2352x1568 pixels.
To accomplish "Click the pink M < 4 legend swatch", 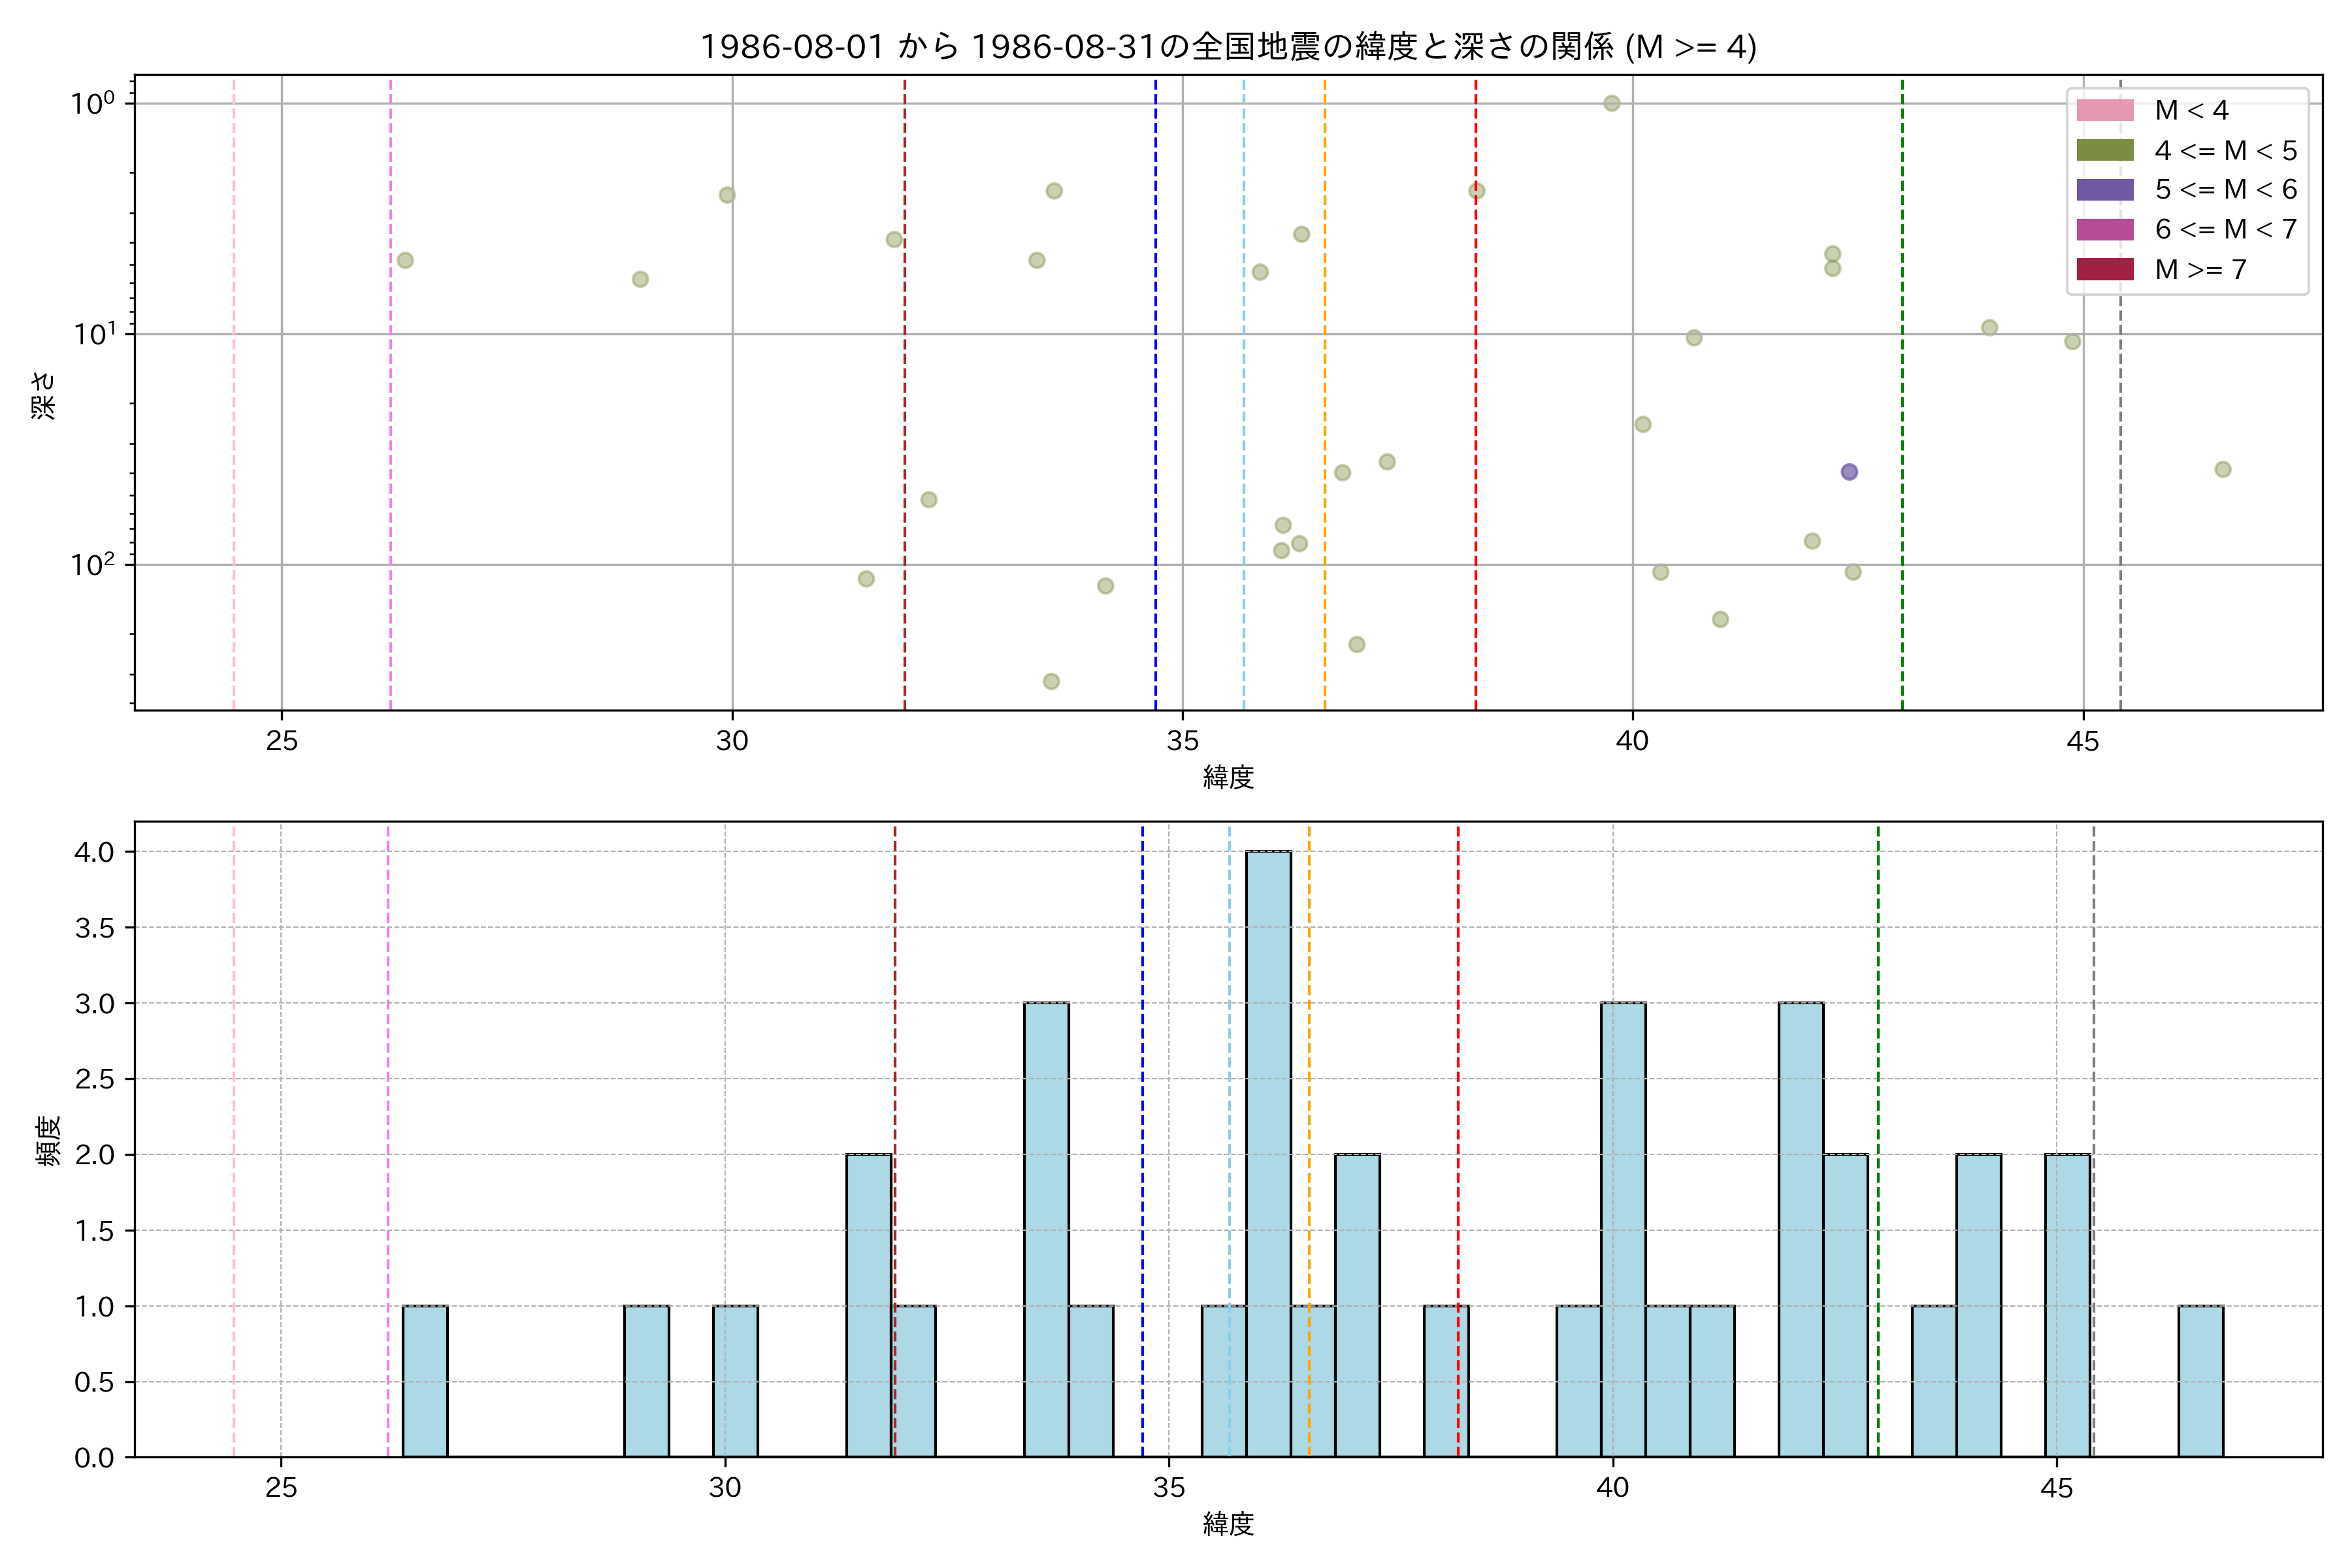I will click(x=2105, y=110).
